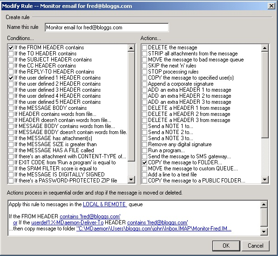Tick 'DELETE the message' action
Viewport: 278px width, 256px height.
click(144, 47)
